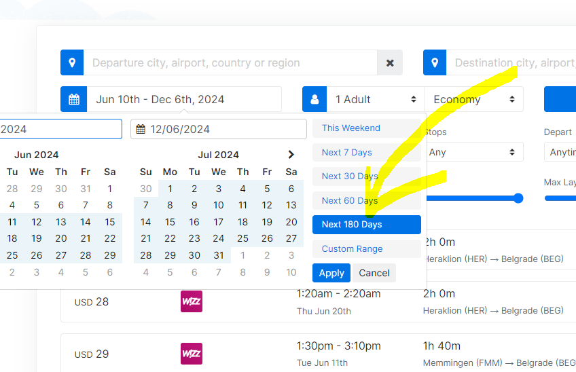The image size is (576, 372).
Task: Click the Jun 2024 month heading
Action: (x=37, y=155)
